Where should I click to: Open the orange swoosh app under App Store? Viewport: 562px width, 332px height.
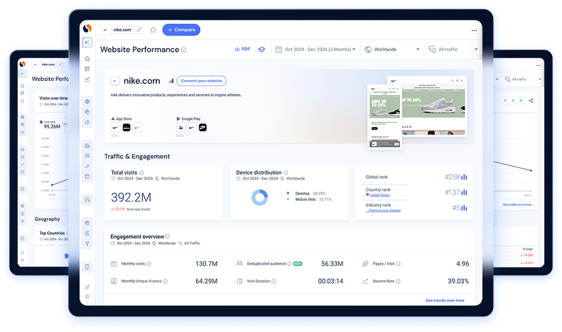point(137,128)
